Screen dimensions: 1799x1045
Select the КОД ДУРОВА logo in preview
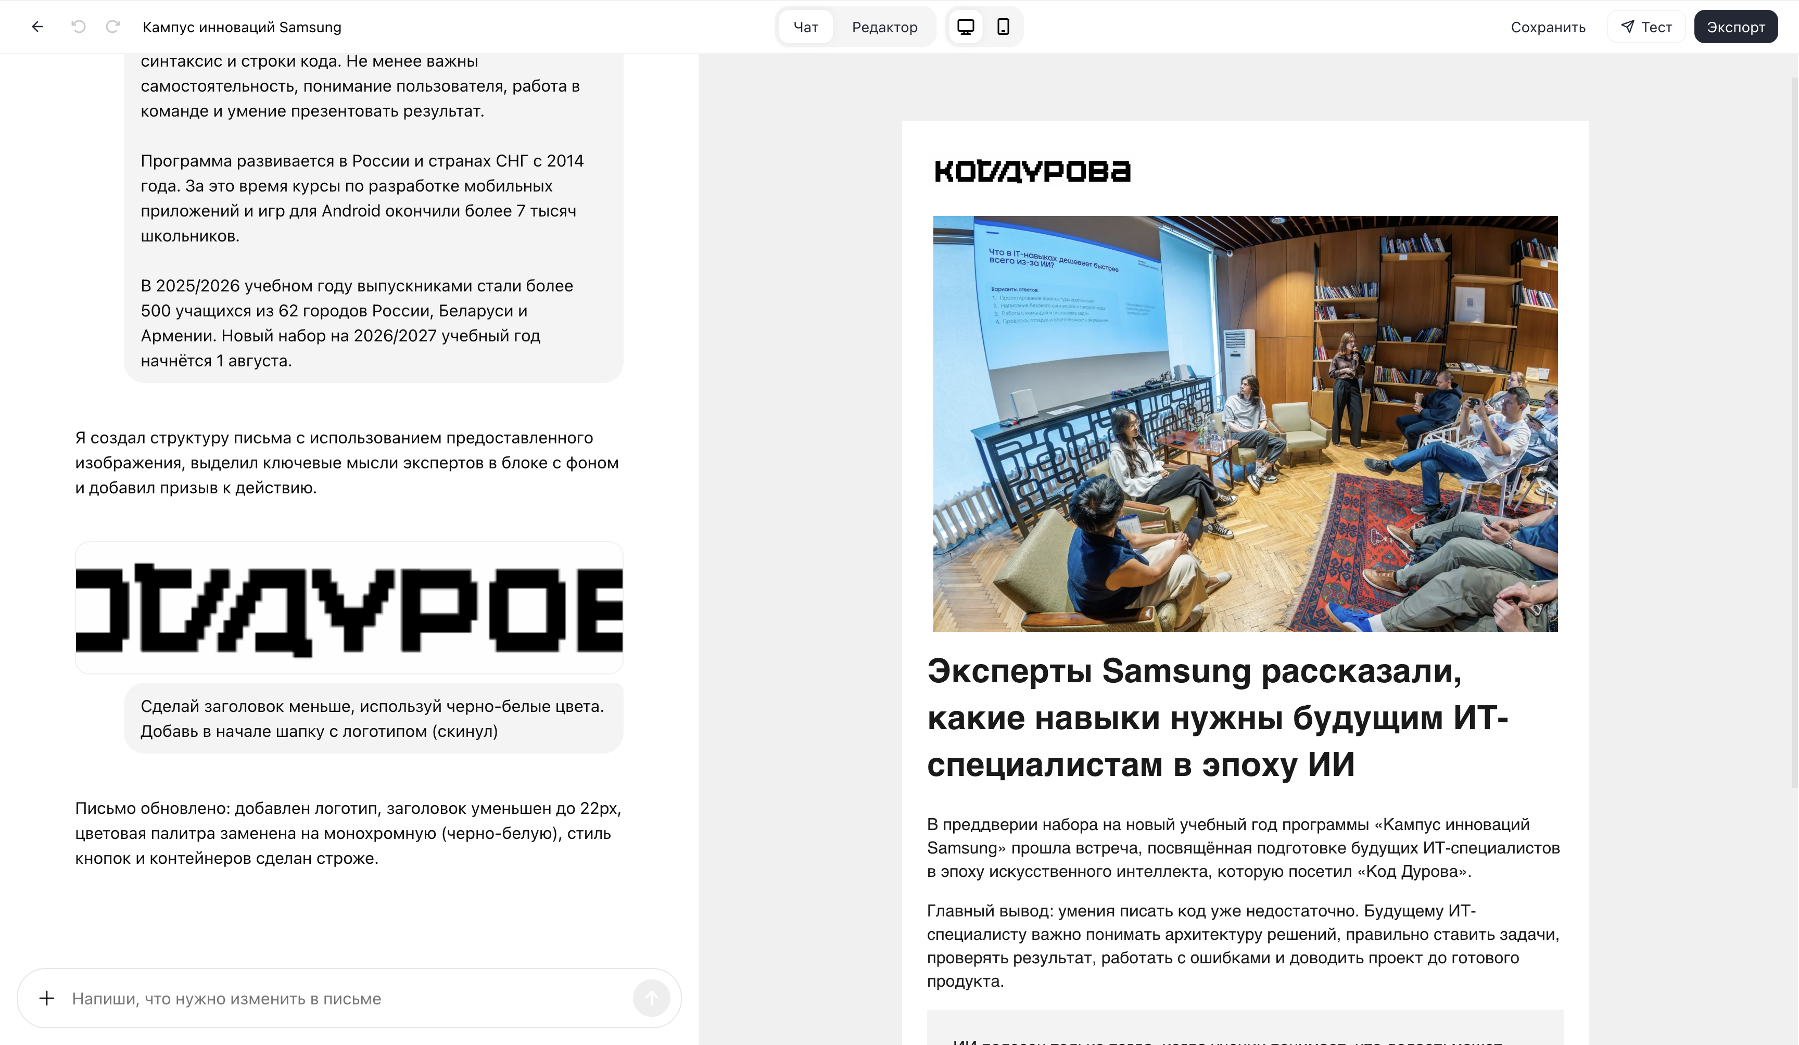[x=1032, y=171]
